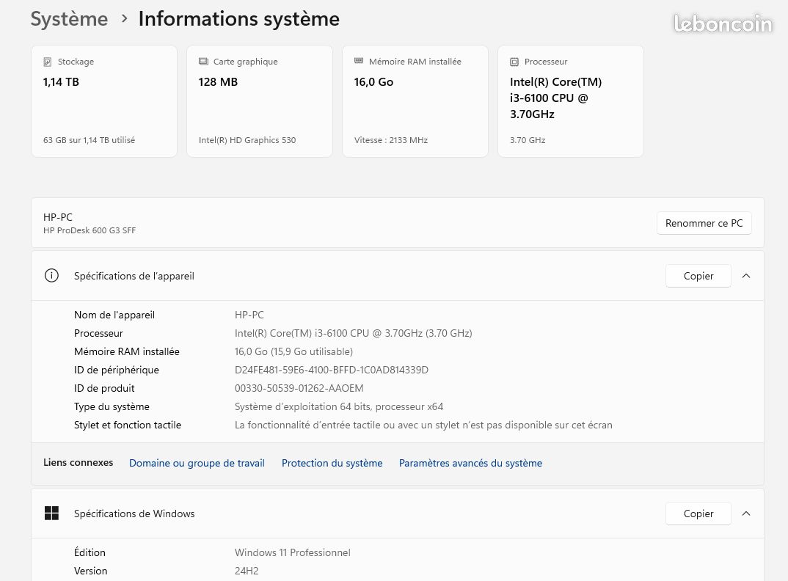The width and height of the screenshot is (788, 581).
Task: Click the HP-PC value next to Nom de l'appareil
Action: pos(249,315)
